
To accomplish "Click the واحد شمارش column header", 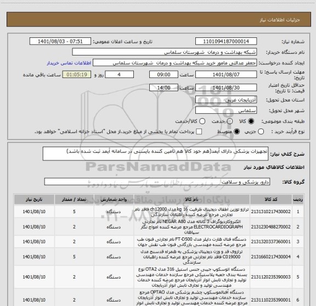I will (114, 199).
